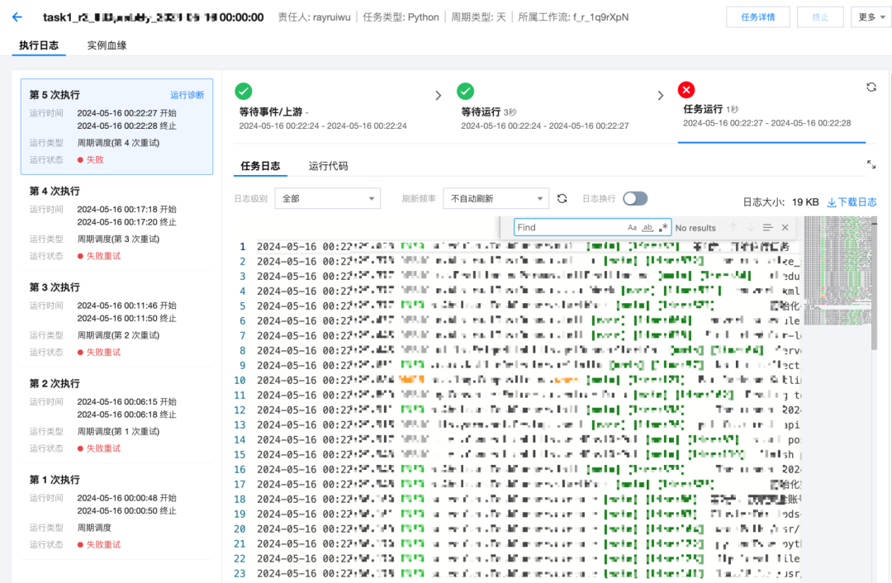Click the 任务详情 button
This screenshot has height=583, width=892.
tap(757, 17)
